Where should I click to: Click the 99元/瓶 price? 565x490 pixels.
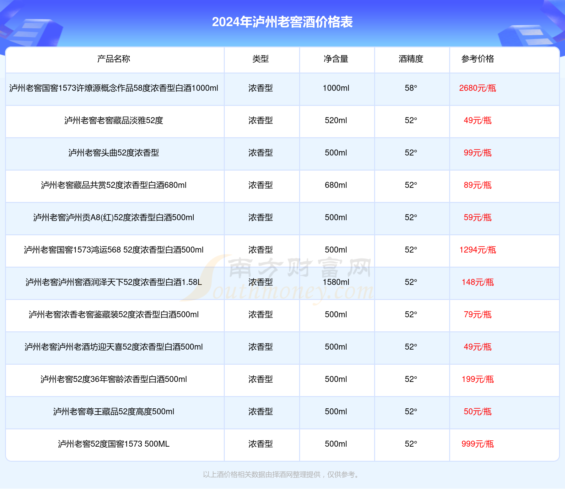click(x=477, y=153)
